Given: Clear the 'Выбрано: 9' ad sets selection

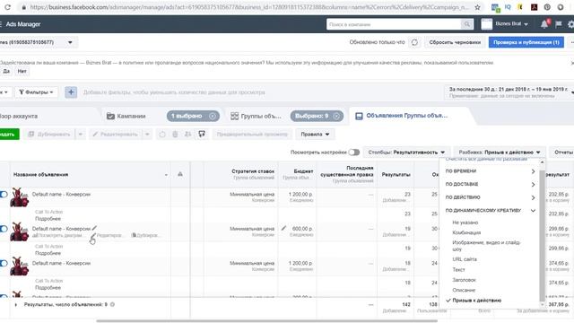Looking at the screenshot, I should (336, 116).
